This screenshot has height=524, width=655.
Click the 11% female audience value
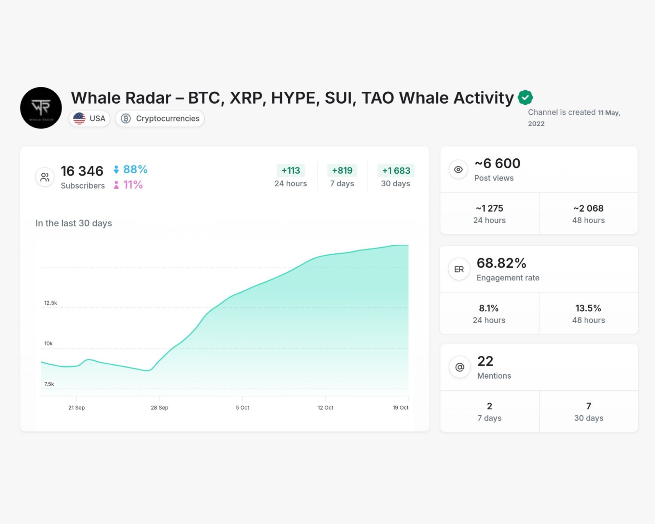[133, 185]
